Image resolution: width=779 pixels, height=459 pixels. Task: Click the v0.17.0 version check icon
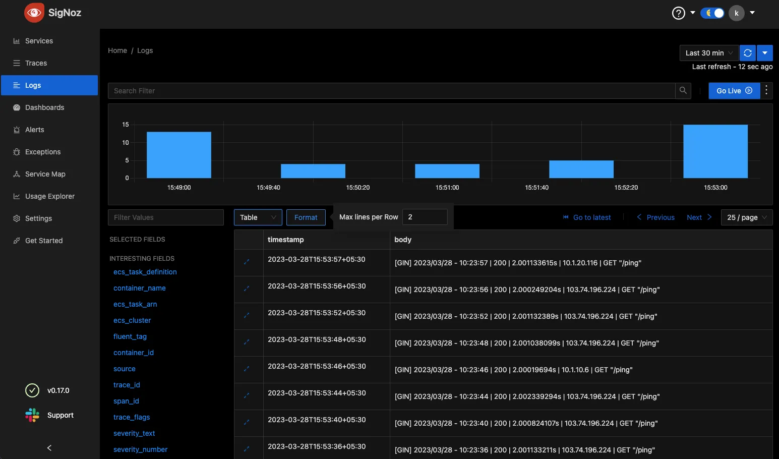click(32, 390)
